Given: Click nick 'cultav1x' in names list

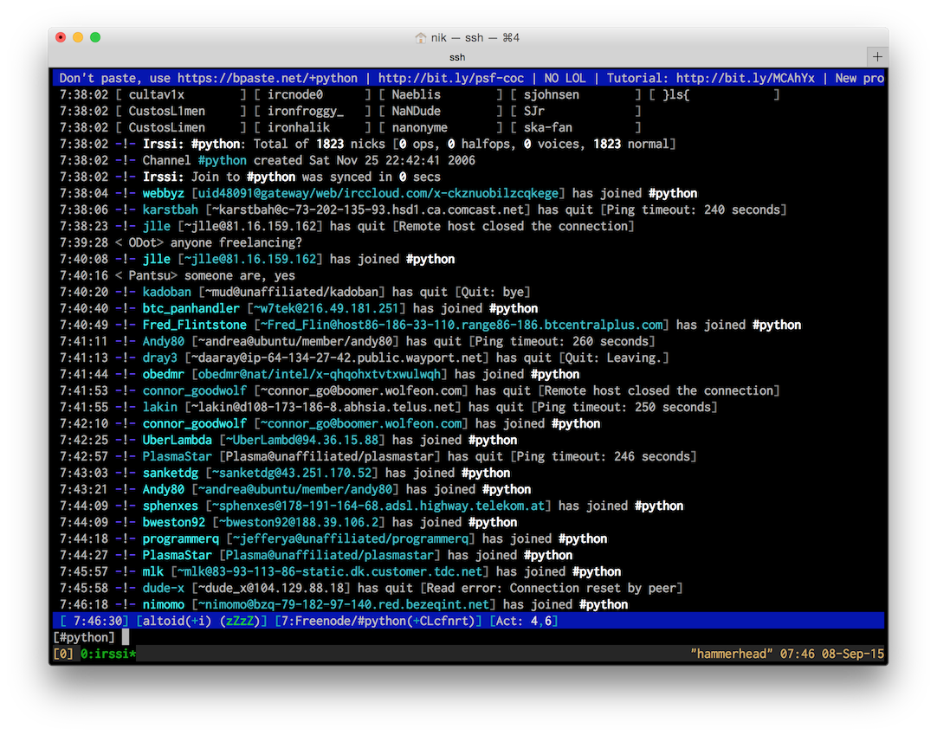Looking at the screenshot, I should point(156,94).
